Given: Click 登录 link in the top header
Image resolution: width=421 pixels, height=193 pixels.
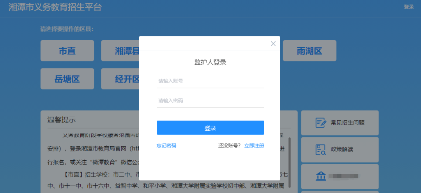Looking at the screenshot, I should click(409, 7).
